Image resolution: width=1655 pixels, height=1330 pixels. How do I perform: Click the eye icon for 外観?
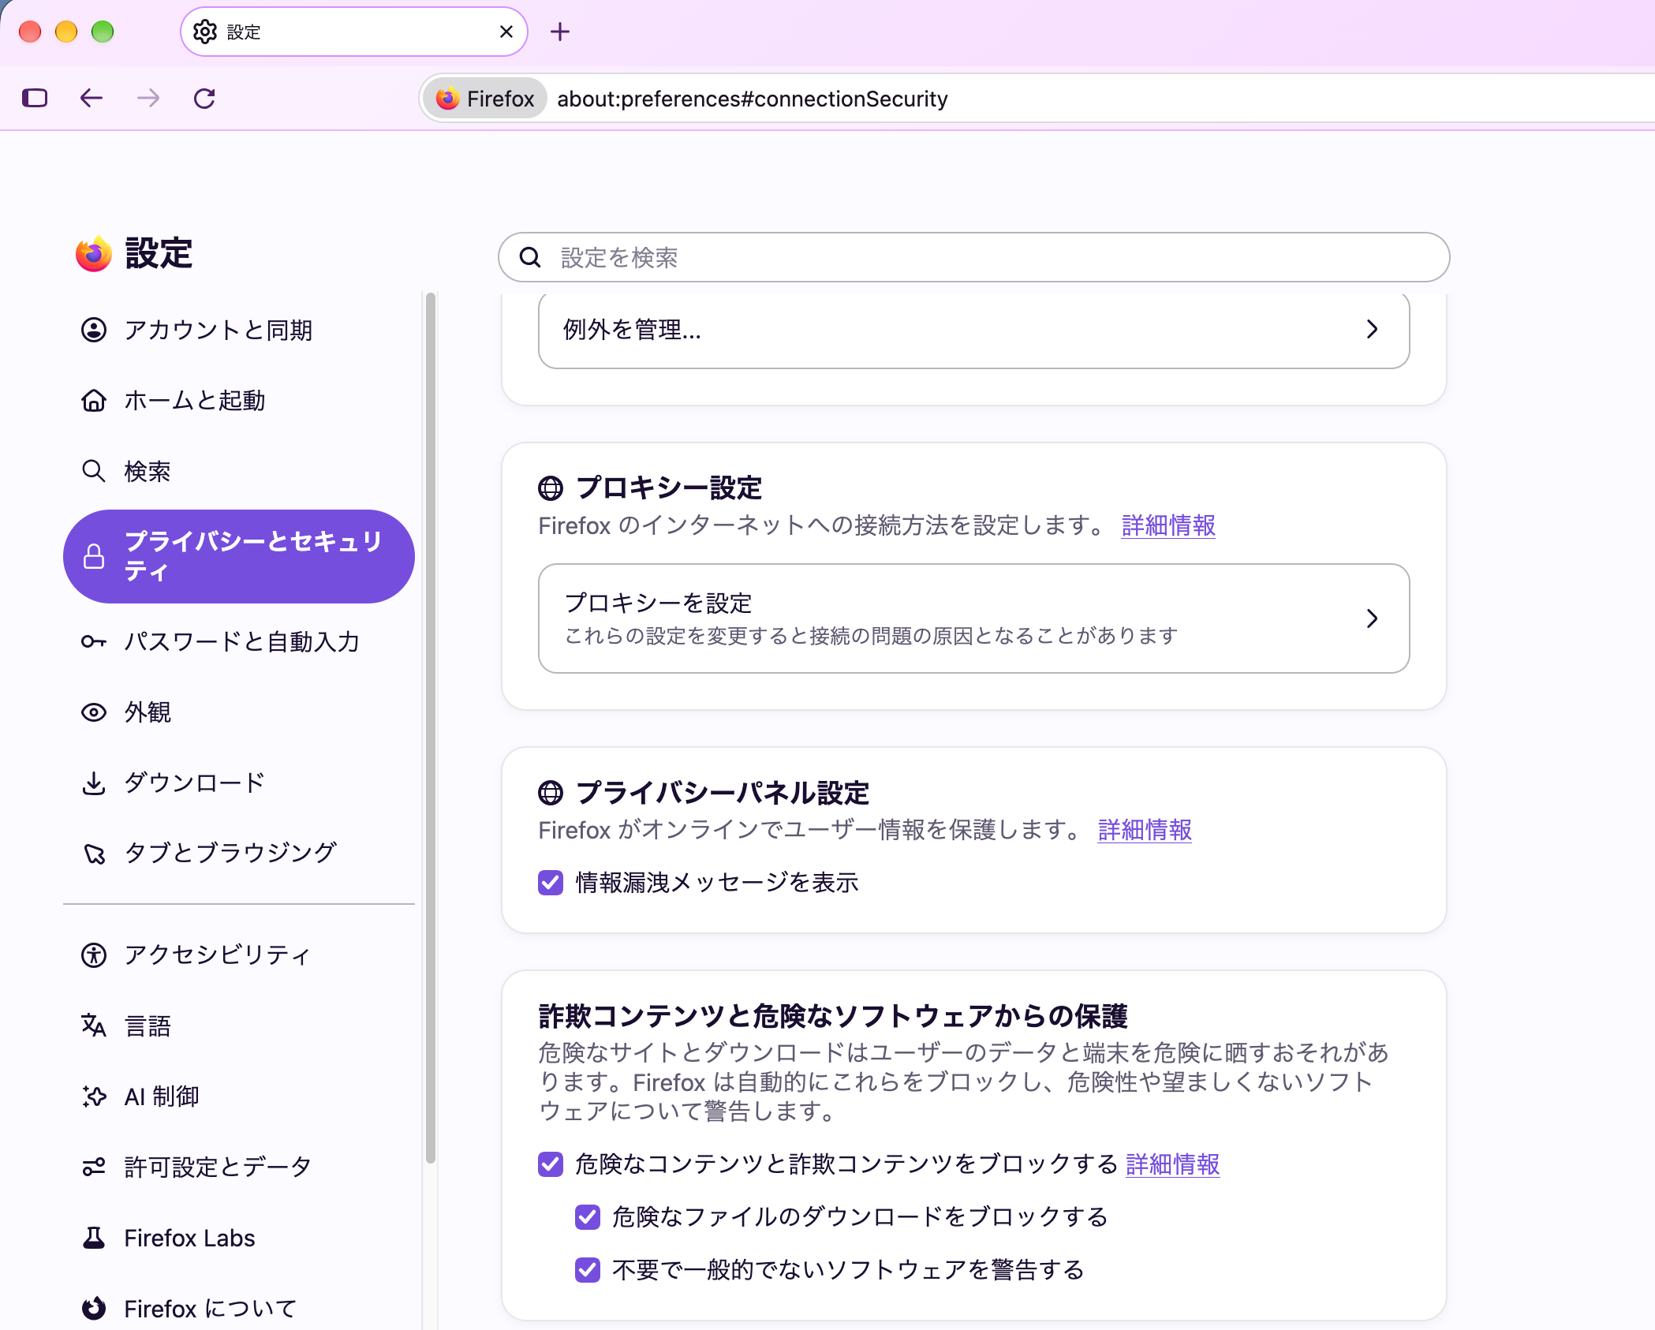(x=94, y=712)
